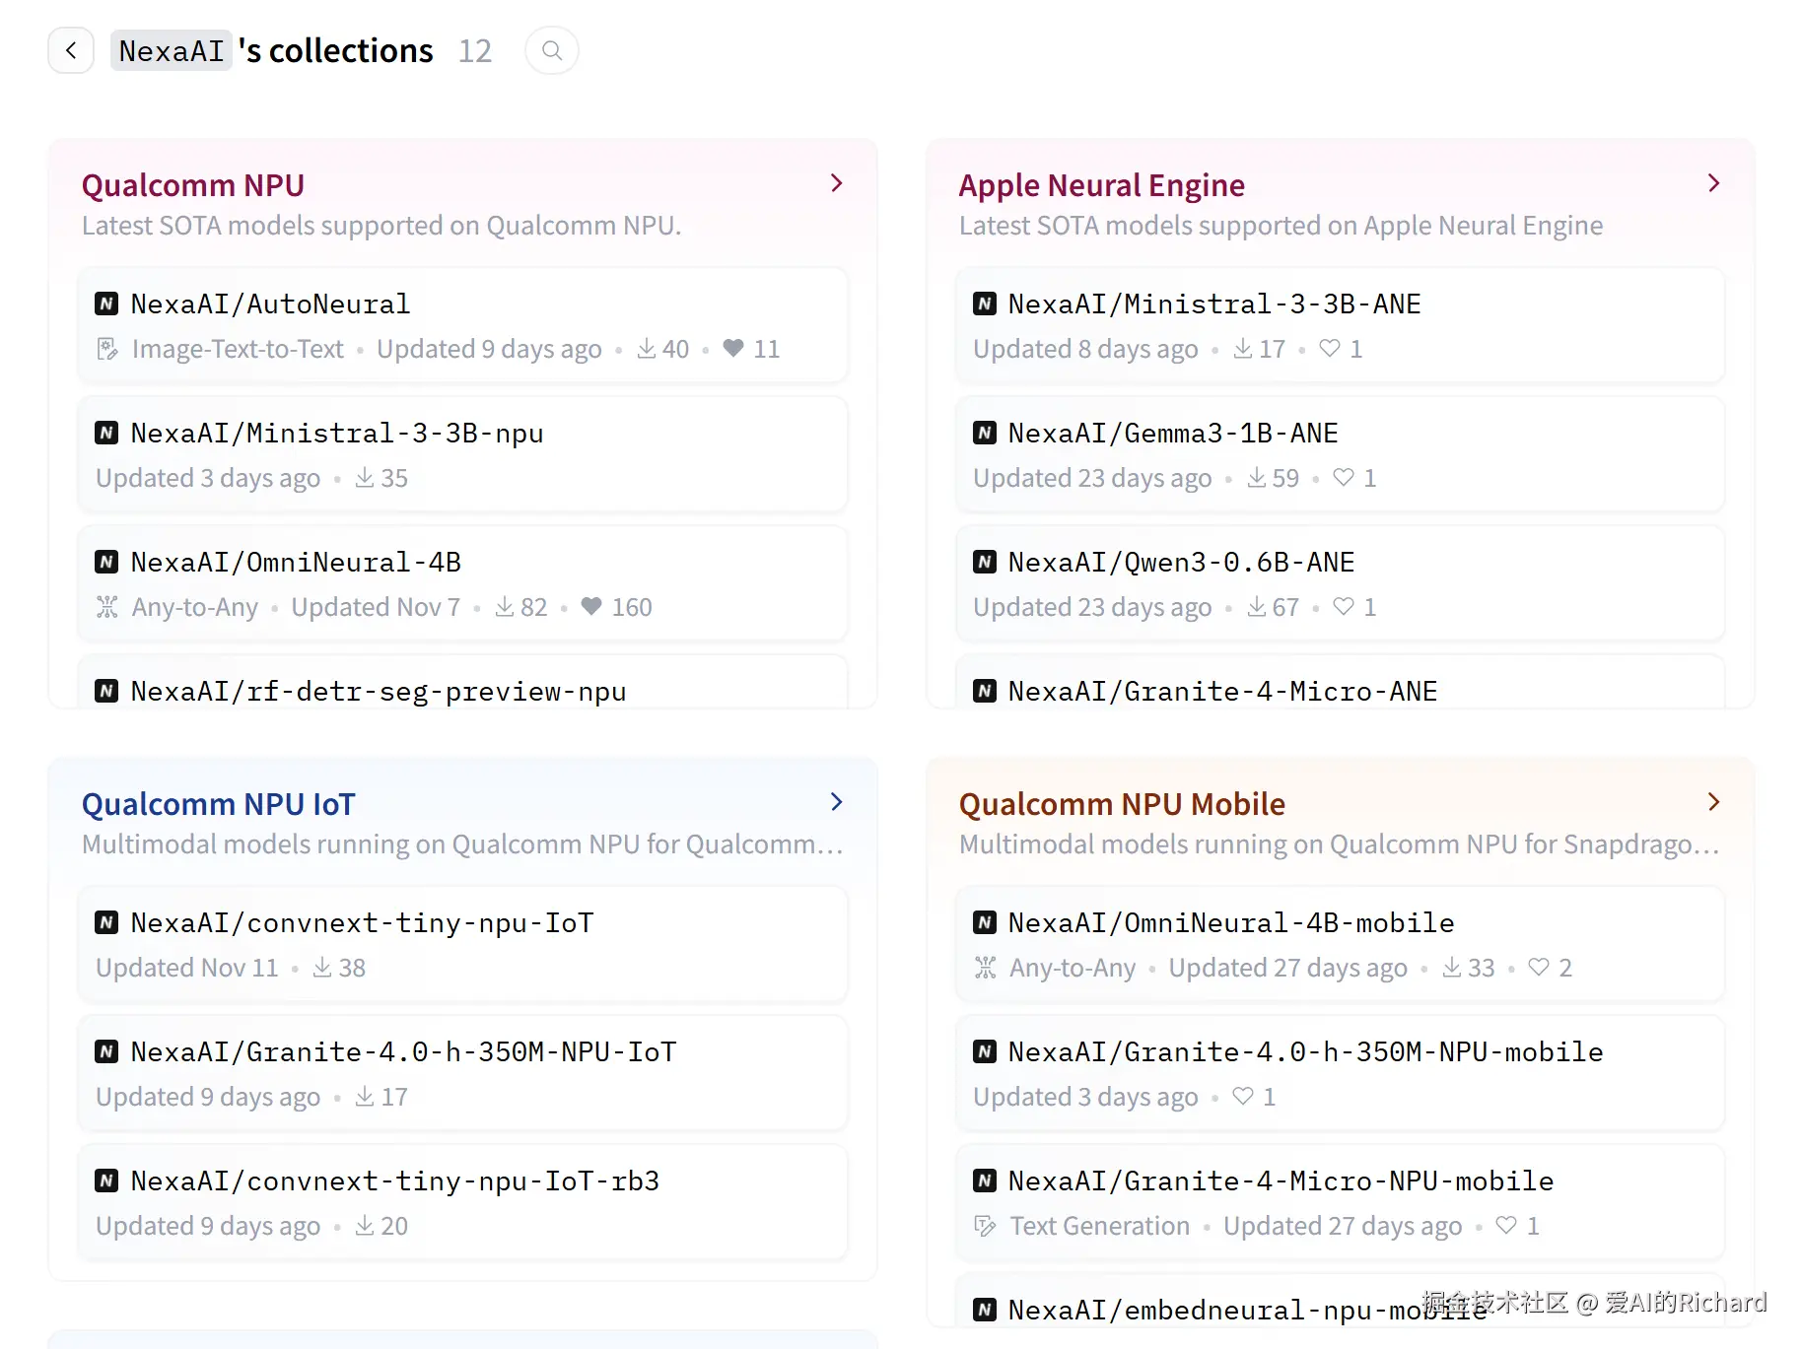
Task: Open the NexaAI/convnext-tiny-npu-IoT-rb3 model
Action: point(394,1181)
